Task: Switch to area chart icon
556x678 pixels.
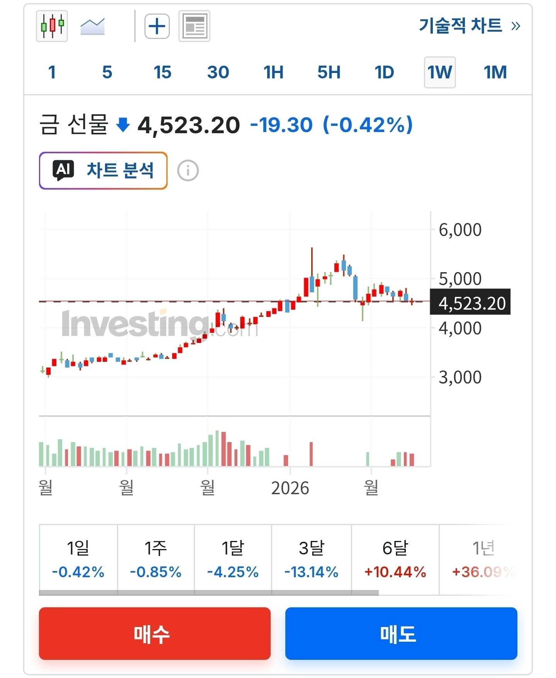Action: 93,26
